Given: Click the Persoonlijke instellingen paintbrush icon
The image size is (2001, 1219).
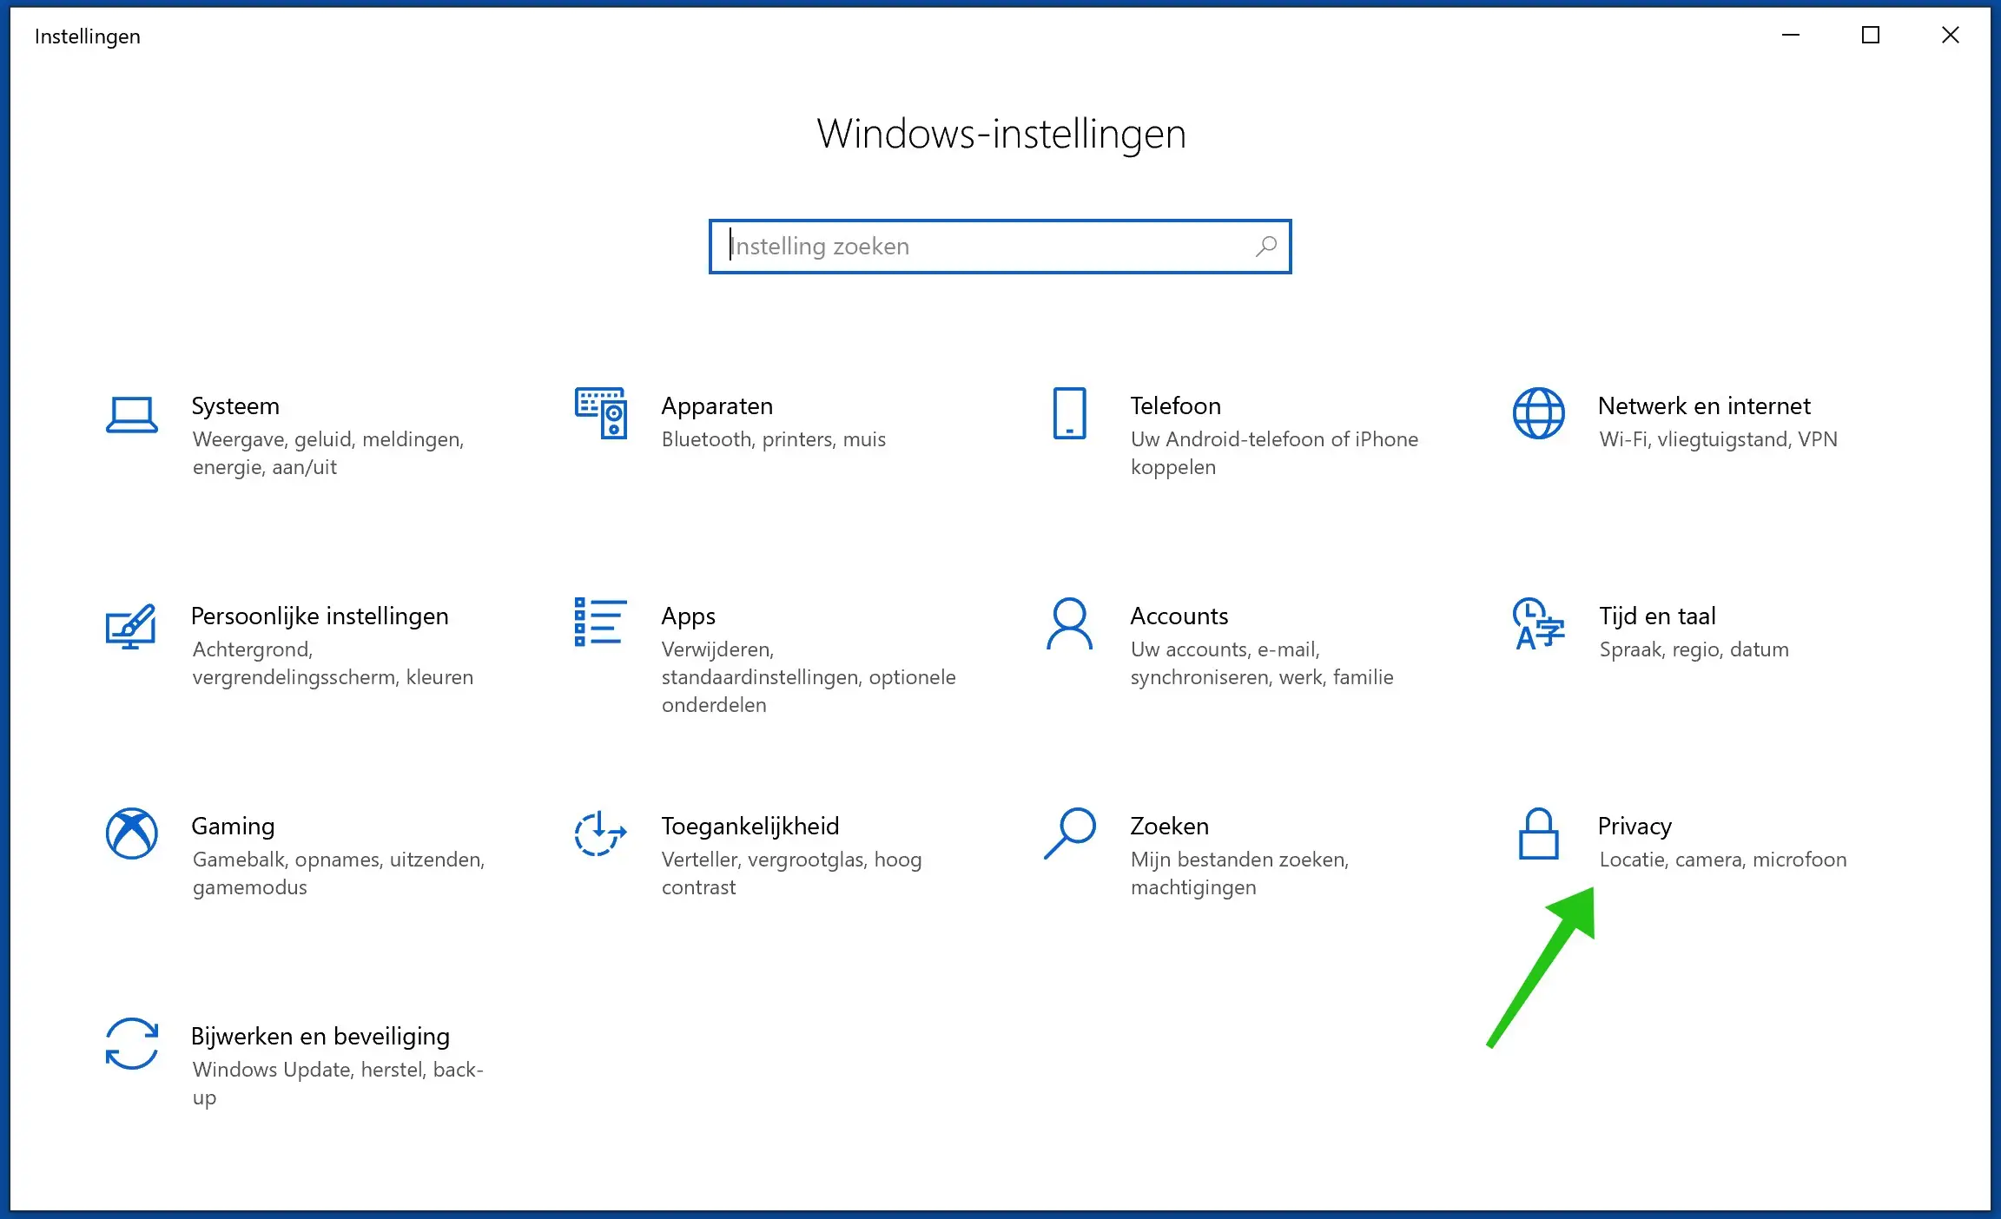Looking at the screenshot, I should click(x=131, y=625).
